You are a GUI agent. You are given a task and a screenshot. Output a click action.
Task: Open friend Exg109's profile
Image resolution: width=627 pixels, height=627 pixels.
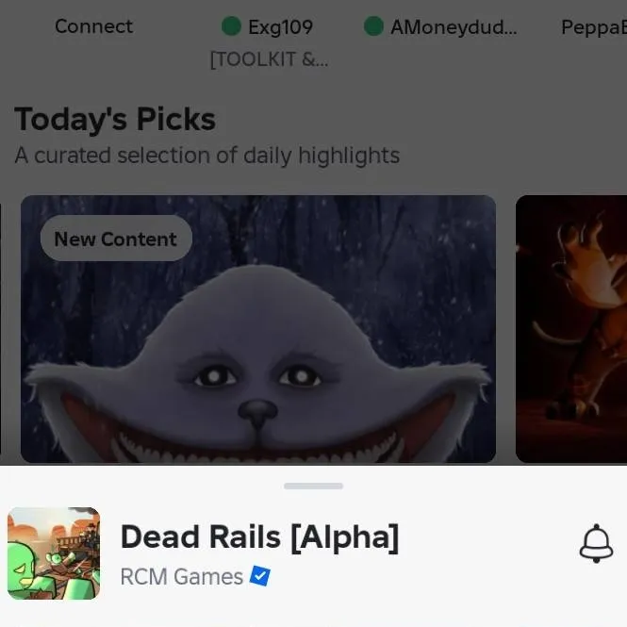tap(280, 27)
